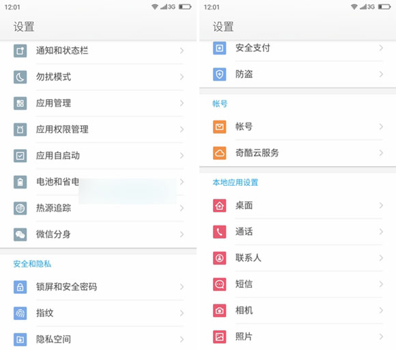Select the 防盗 label
This screenshot has height=350, width=396.
pos(244,74)
